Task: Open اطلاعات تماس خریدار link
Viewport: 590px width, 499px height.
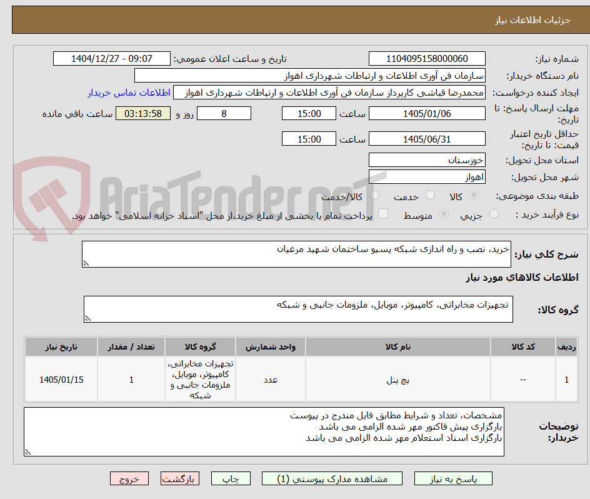Action: pyautogui.click(x=129, y=93)
